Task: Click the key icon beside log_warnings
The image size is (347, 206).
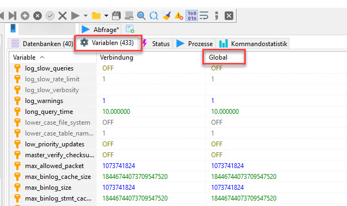Action: pyautogui.click(x=17, y=101)
